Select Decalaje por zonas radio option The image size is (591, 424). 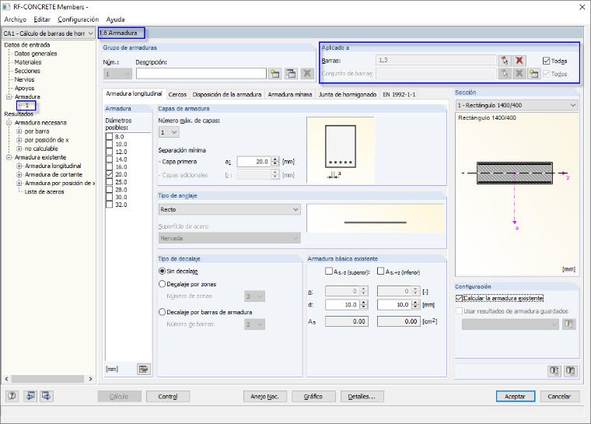(x=162, y=284)
